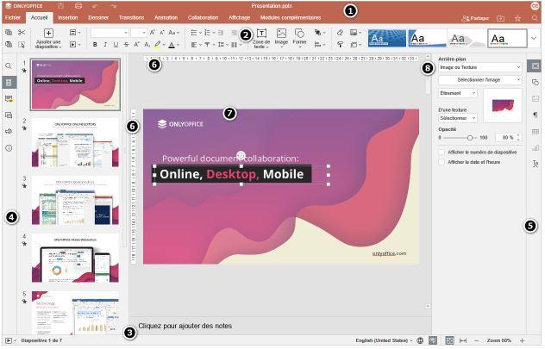Toggle Bold formatting
Screen dimensions: 545x349
point(95,45)
